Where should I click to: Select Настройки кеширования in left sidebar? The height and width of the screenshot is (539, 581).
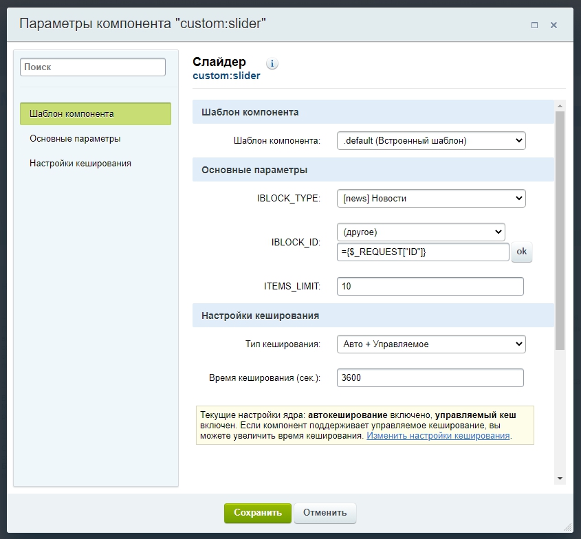click(x=80, y=164)
